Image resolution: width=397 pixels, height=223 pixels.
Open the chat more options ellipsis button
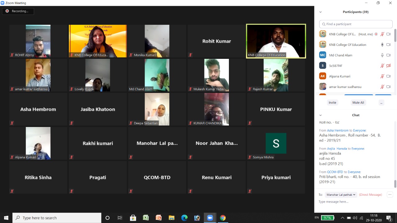pos(390,195)
